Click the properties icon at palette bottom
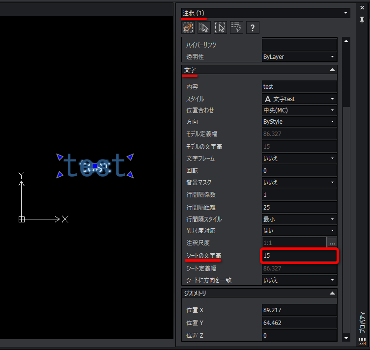 click(x=362, y=342)
